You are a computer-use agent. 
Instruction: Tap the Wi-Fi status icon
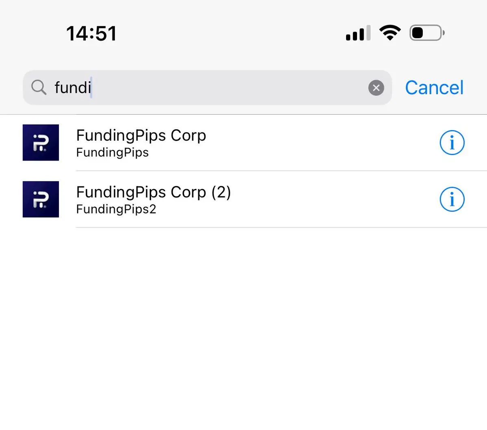[390, 33]
